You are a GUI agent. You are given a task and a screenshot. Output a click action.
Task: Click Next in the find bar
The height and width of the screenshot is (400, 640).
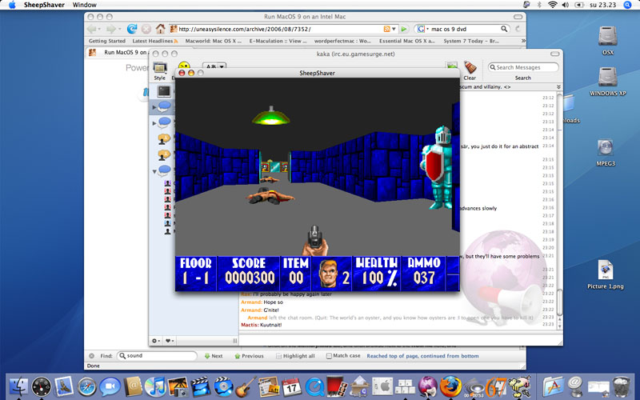tap(213, 356)
